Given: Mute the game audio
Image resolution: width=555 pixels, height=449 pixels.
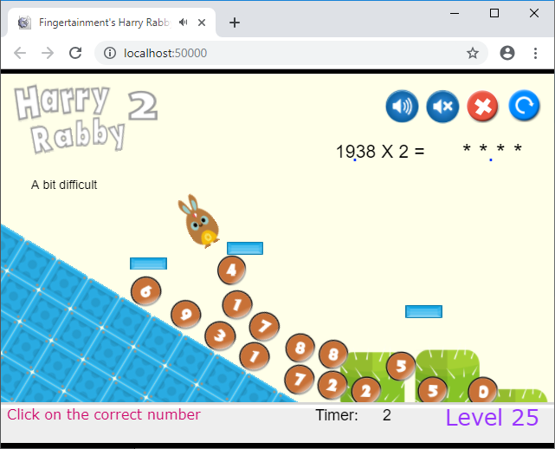Looking at the screenshot, I should [x=442, y=107].
